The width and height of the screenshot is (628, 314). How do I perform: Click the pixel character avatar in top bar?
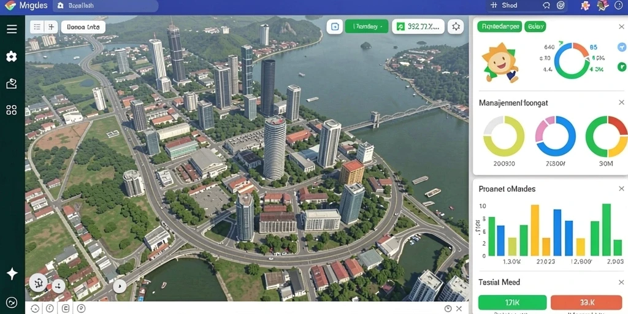coord(602,6)
